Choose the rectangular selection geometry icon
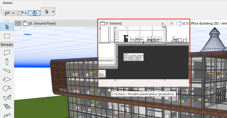 [20, 13]
